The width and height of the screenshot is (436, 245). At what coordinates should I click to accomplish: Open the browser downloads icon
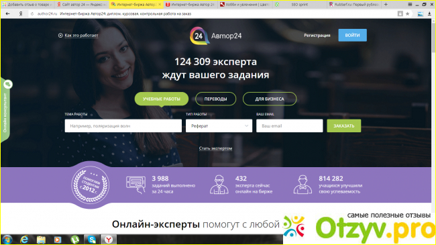coord(429,13)
